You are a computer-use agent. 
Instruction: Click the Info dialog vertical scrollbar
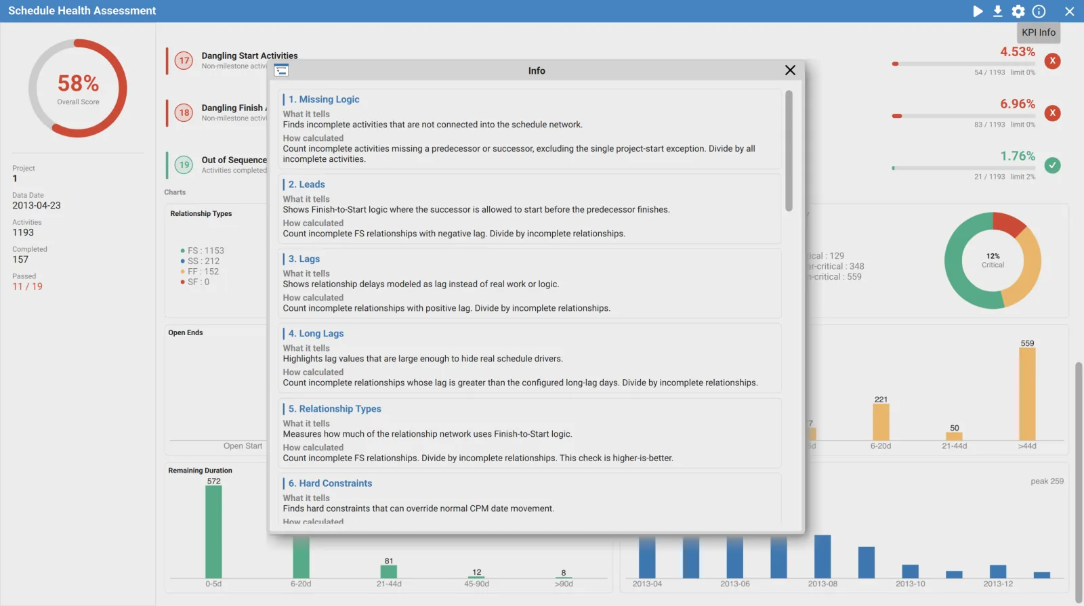tap(789, 151)
